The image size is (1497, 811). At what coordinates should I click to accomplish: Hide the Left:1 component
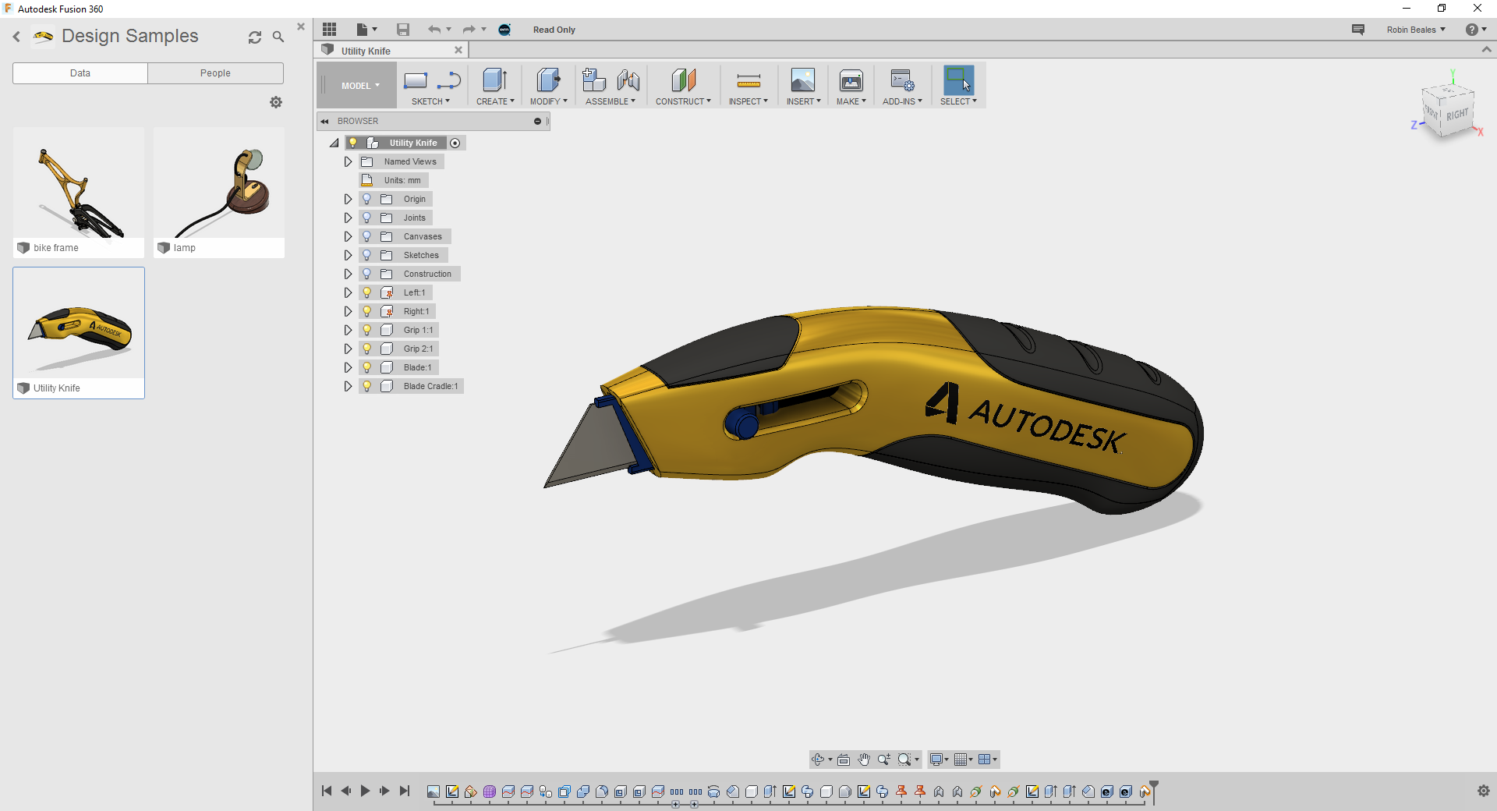(x=367, y=292)
